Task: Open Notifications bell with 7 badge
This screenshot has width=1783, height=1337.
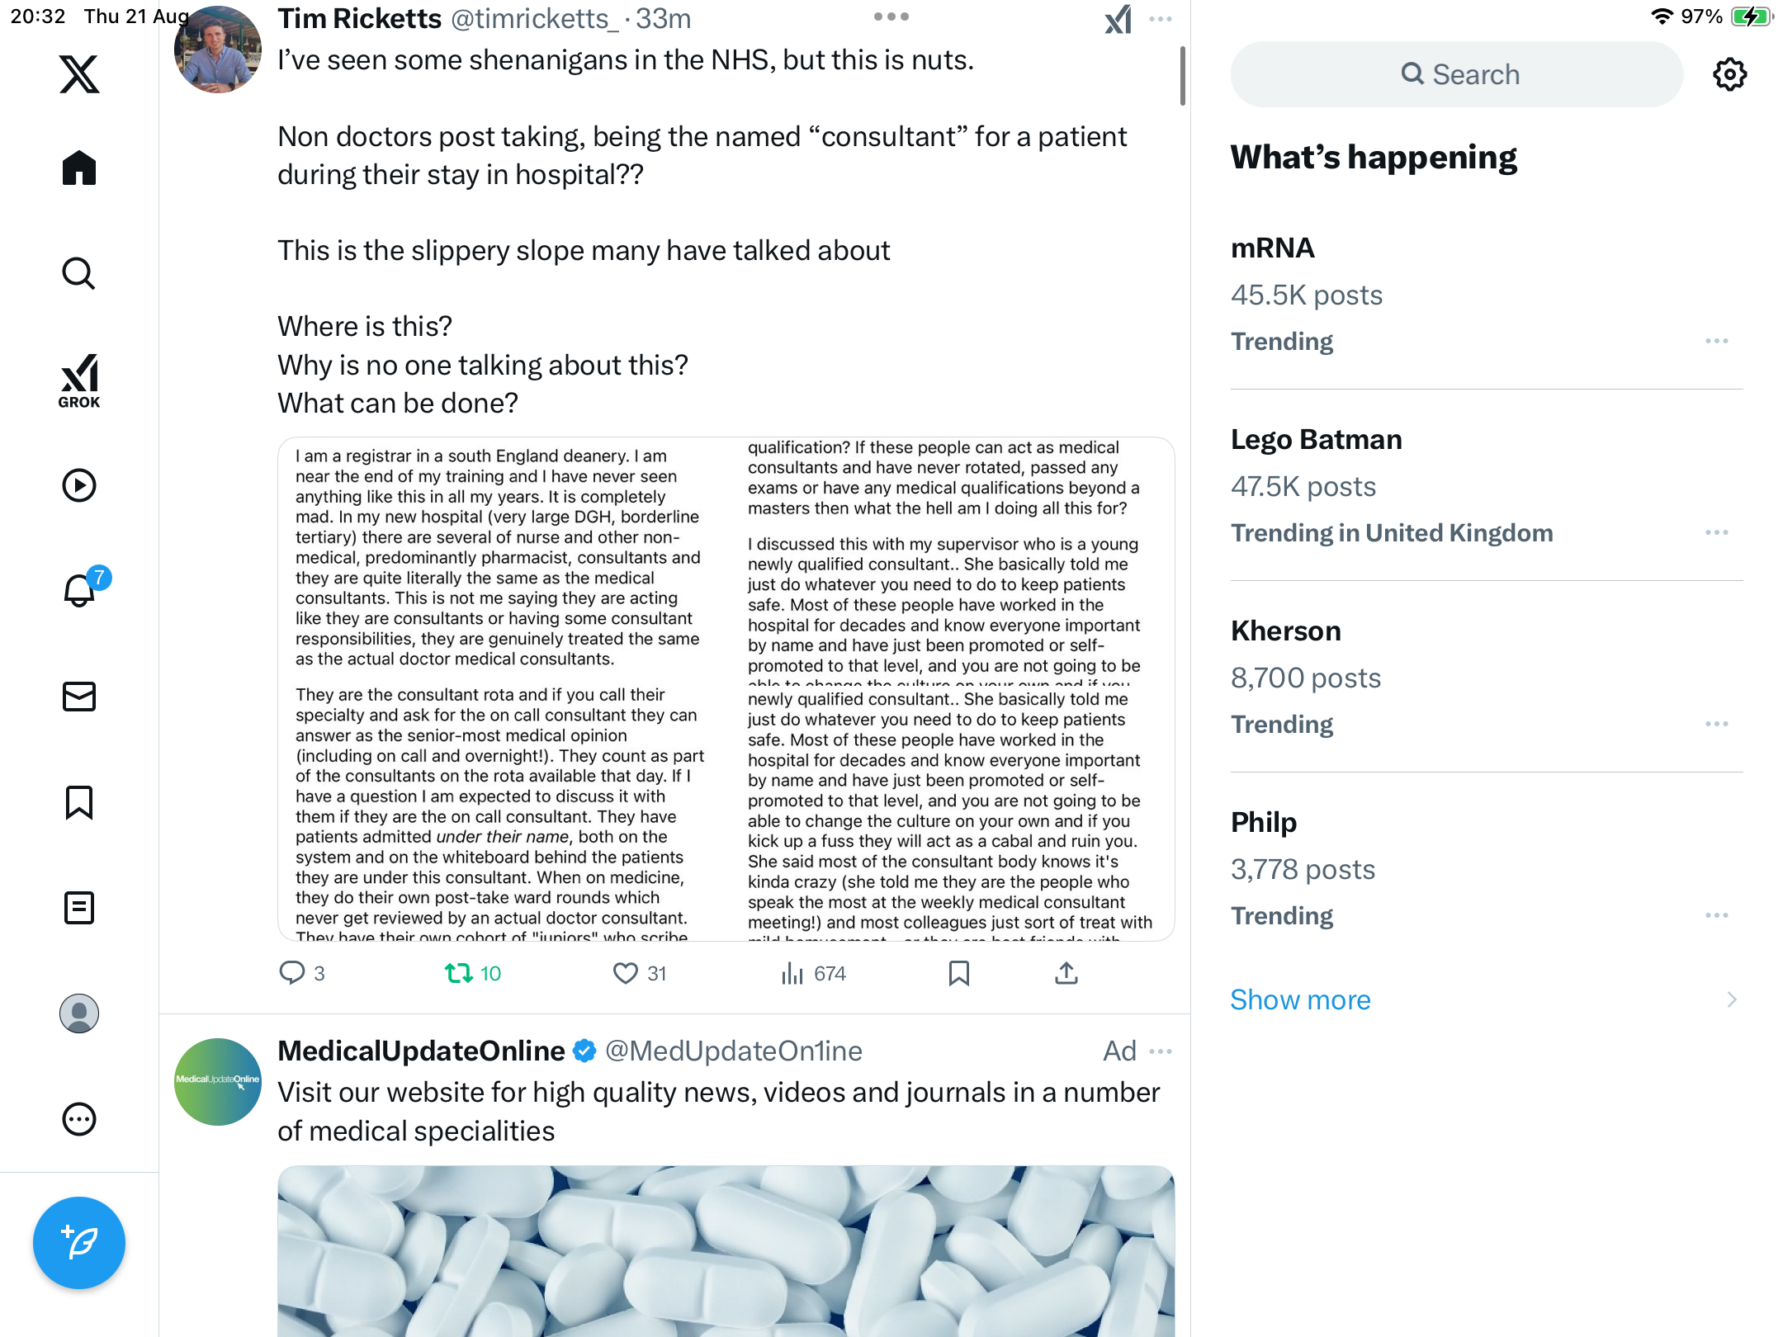Action: point(81,590)
